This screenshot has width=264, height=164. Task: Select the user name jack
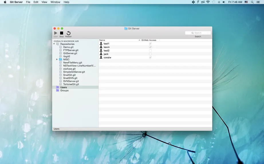coord(106,54)
